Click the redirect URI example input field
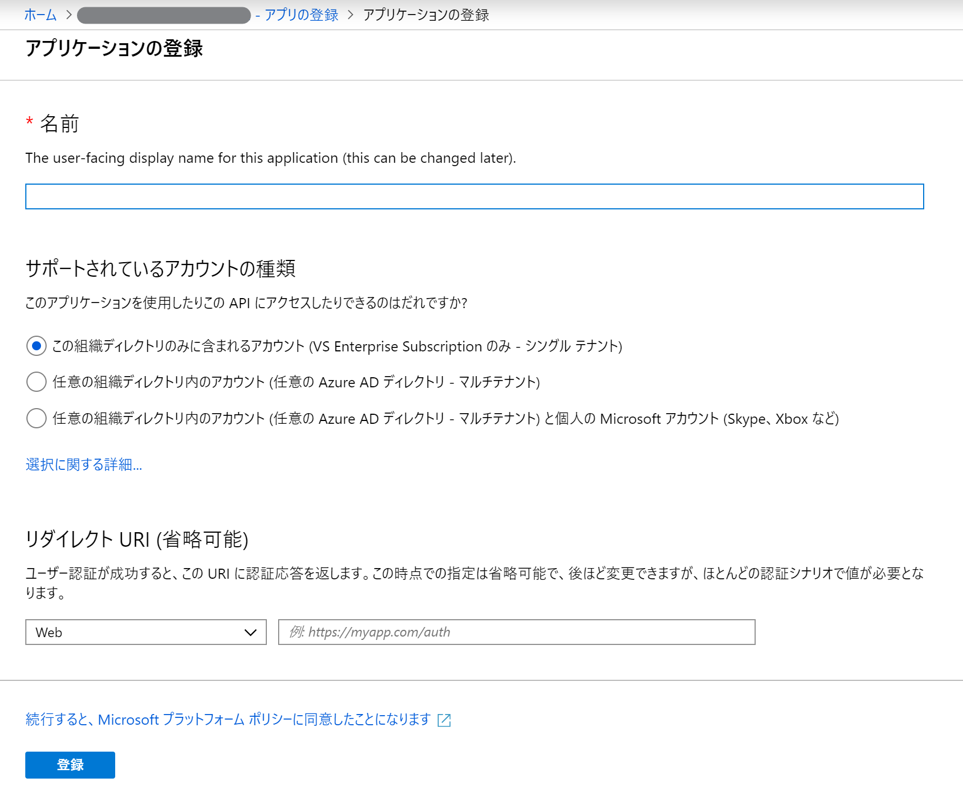 [517, 632]
